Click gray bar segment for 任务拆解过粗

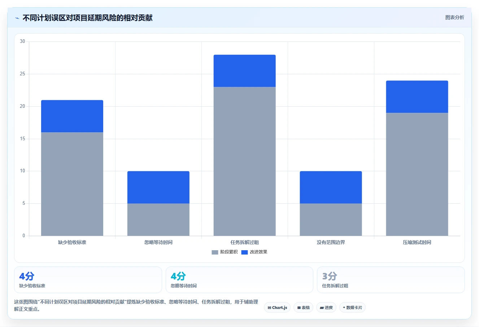click(245, 162)
